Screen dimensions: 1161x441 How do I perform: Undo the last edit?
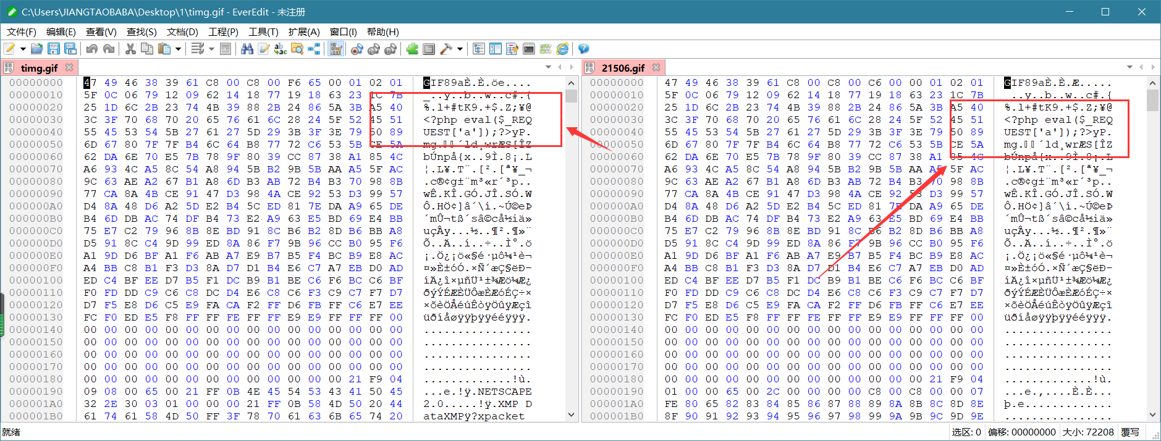tap(92, 49)
